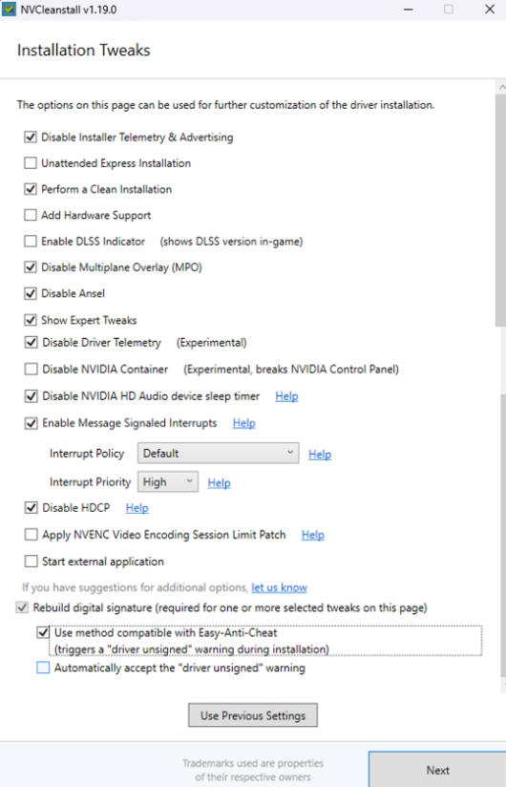Uncheck Enable Message Signaled Interrupts
This screenshot has width=506, height=787.
[32, 424]
